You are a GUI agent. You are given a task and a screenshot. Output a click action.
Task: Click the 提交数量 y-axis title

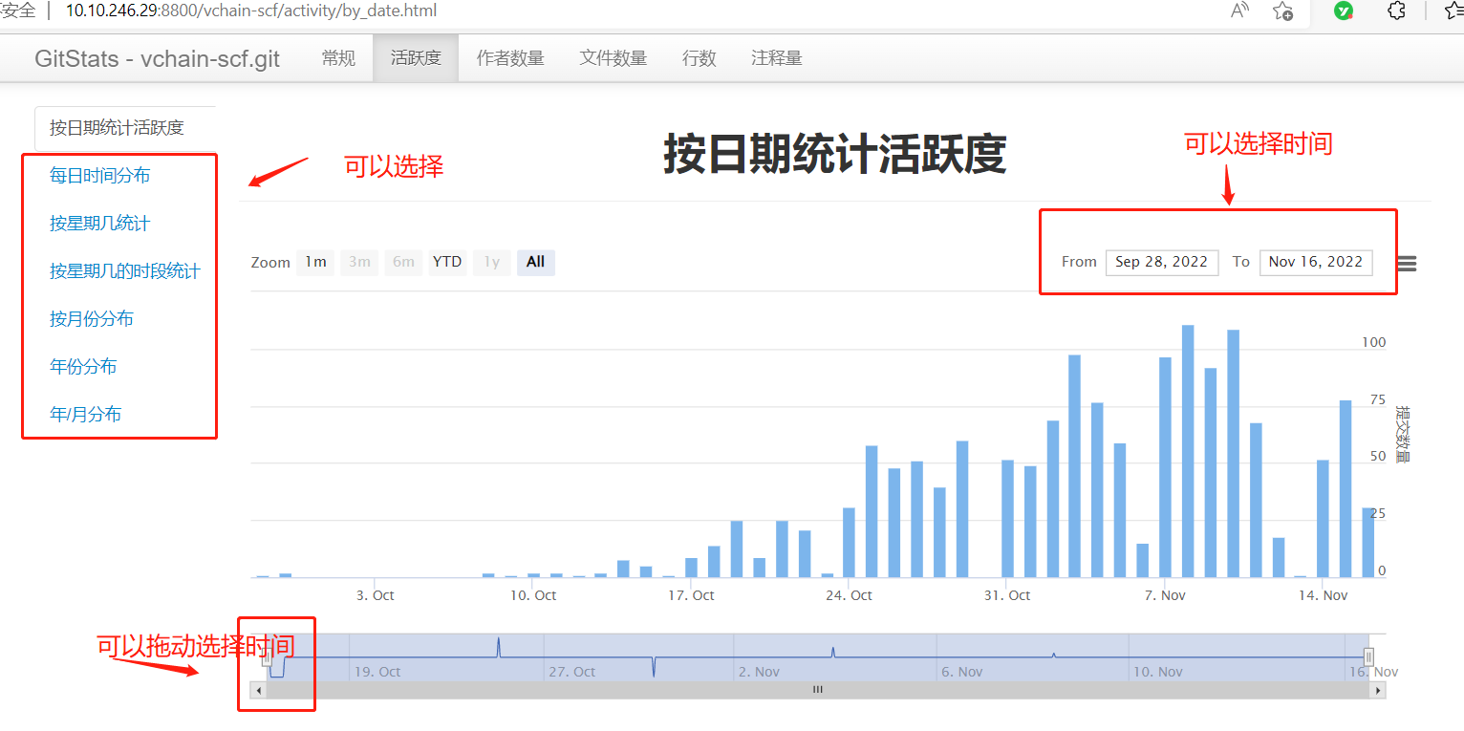1402,434
